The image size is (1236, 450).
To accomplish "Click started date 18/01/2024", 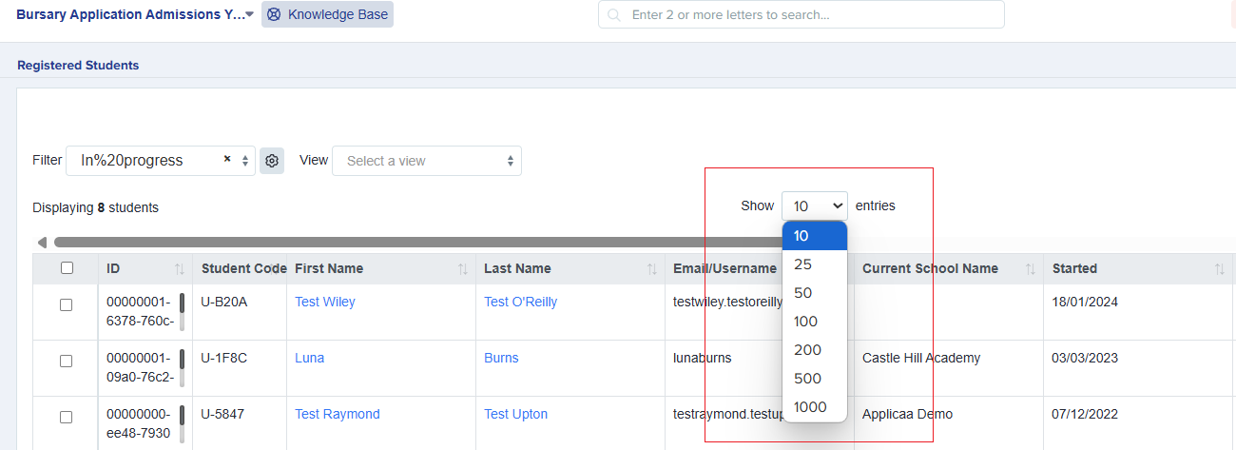I will tap(1085, 302).
